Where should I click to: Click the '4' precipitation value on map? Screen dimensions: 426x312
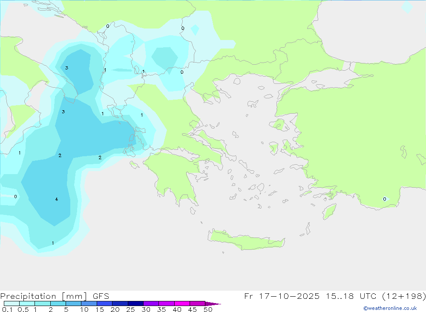tap(57, 199)
